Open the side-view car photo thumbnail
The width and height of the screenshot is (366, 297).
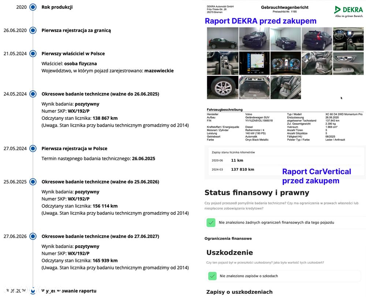click(x=223, y=39)
